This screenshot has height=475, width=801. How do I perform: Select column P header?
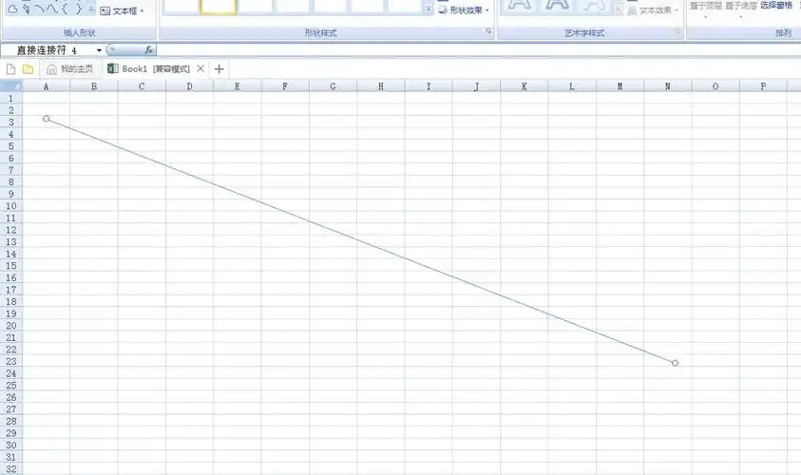click(763, 86)
